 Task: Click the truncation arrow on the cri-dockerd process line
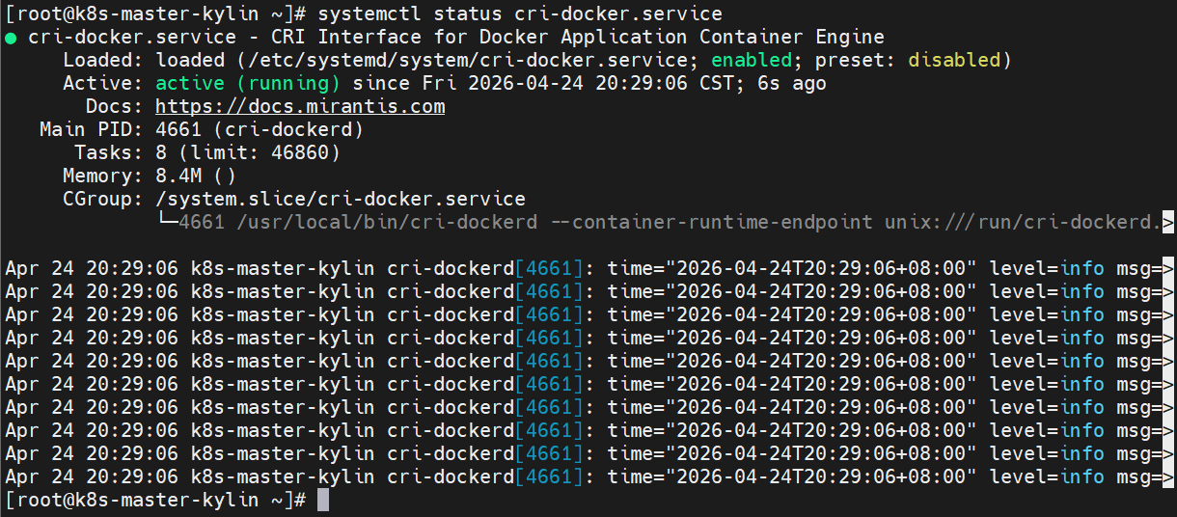pos(1168,222)
